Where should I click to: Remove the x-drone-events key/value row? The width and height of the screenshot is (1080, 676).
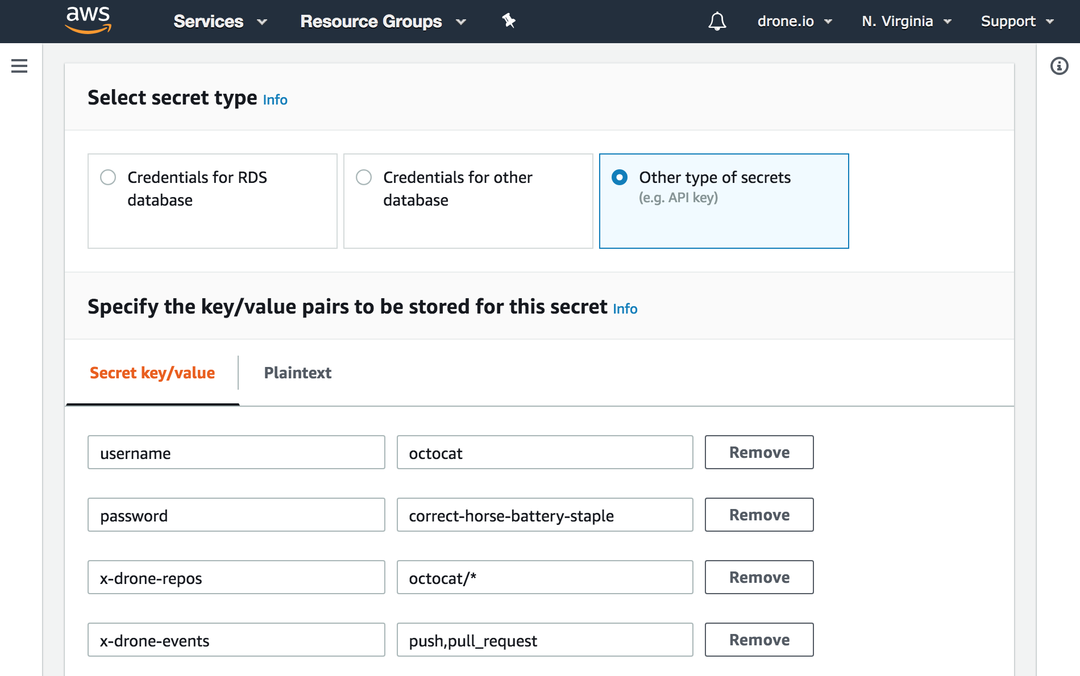[759, 640]
